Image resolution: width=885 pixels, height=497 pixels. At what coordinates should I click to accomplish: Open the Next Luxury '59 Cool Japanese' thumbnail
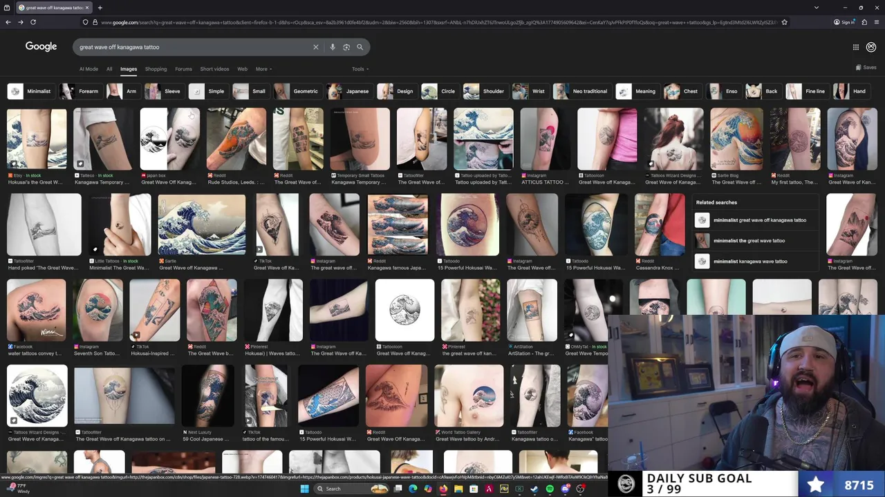coord(208,396)
